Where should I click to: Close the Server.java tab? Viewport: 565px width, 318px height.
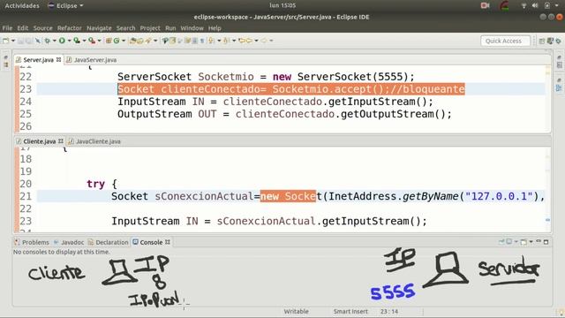pyautogui.click(x=59, y=59)
